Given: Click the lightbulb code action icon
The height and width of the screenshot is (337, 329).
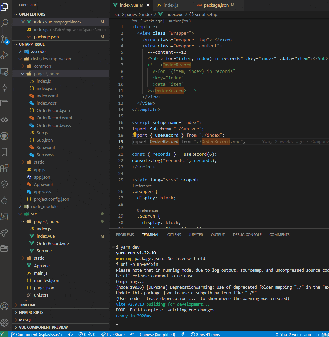Looking at the screenshot, I should (135, 135).
